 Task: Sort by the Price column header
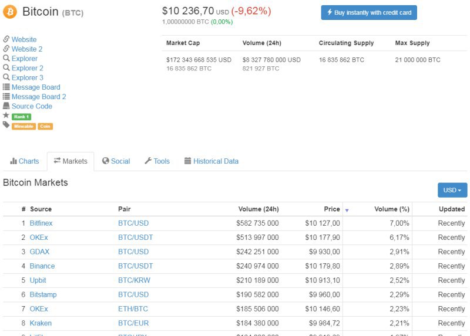pos(332,209)
